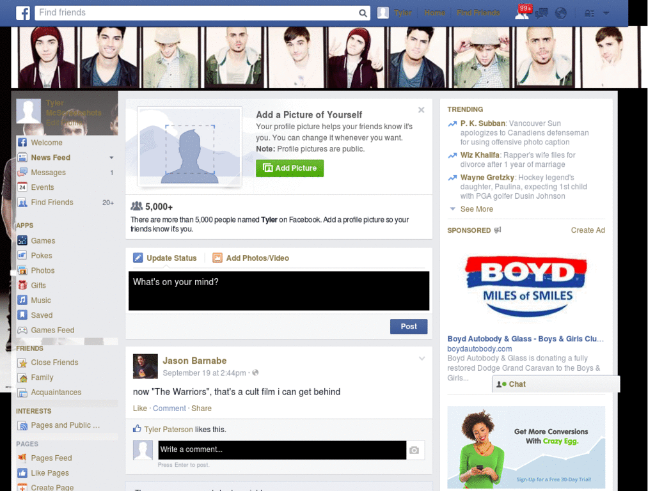
Task: Click Comment on Jason Barnabe's post
Action: (169, 409)
